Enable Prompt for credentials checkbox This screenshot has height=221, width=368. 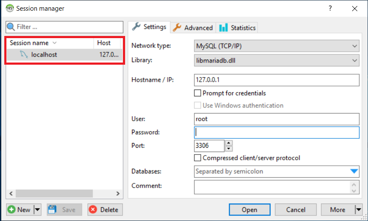197,93
